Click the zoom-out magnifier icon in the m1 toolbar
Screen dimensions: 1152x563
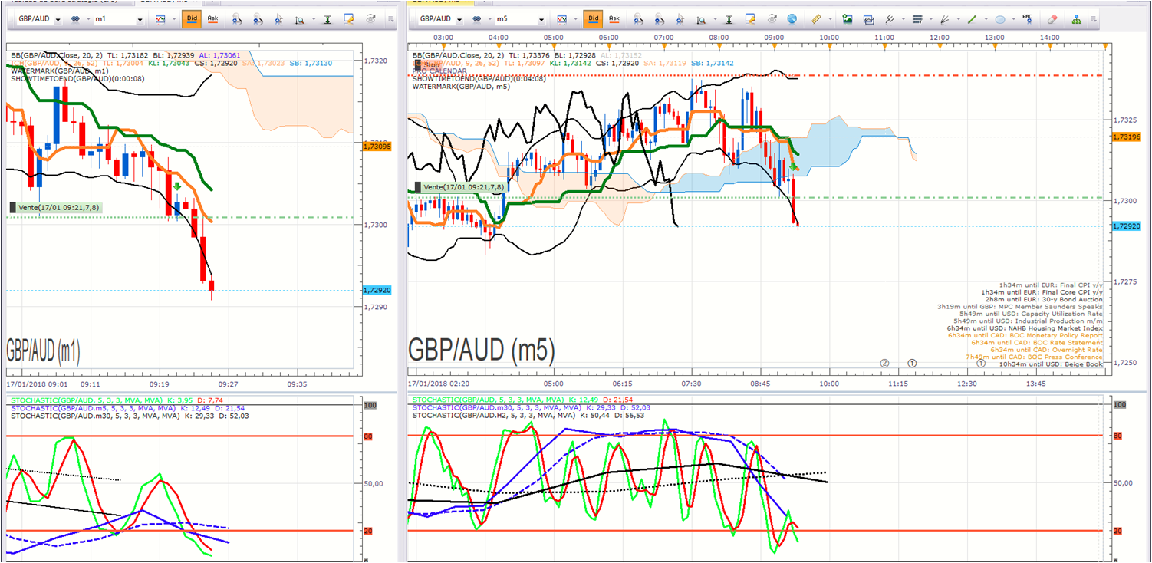[258, 19]
